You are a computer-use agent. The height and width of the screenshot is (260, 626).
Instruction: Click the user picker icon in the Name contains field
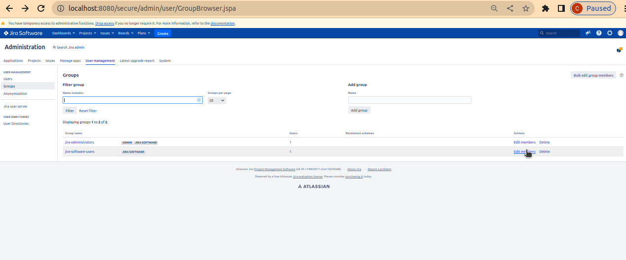click(199, 100)
